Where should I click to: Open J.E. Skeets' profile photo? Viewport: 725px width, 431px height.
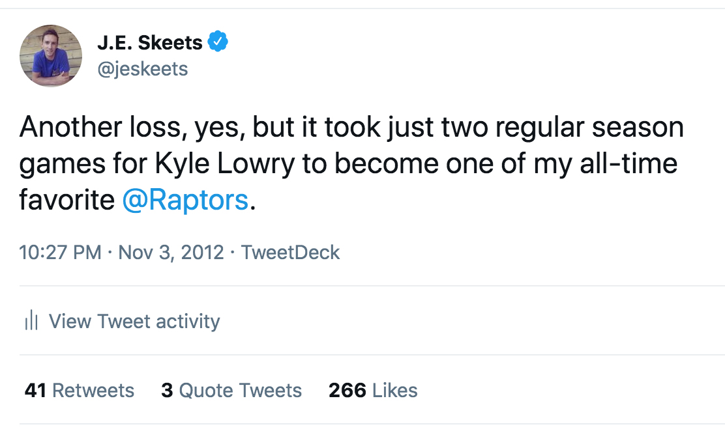[51, 56]
